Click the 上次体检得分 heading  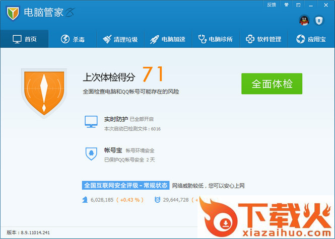pyautogui.click(x=109, y=77)
